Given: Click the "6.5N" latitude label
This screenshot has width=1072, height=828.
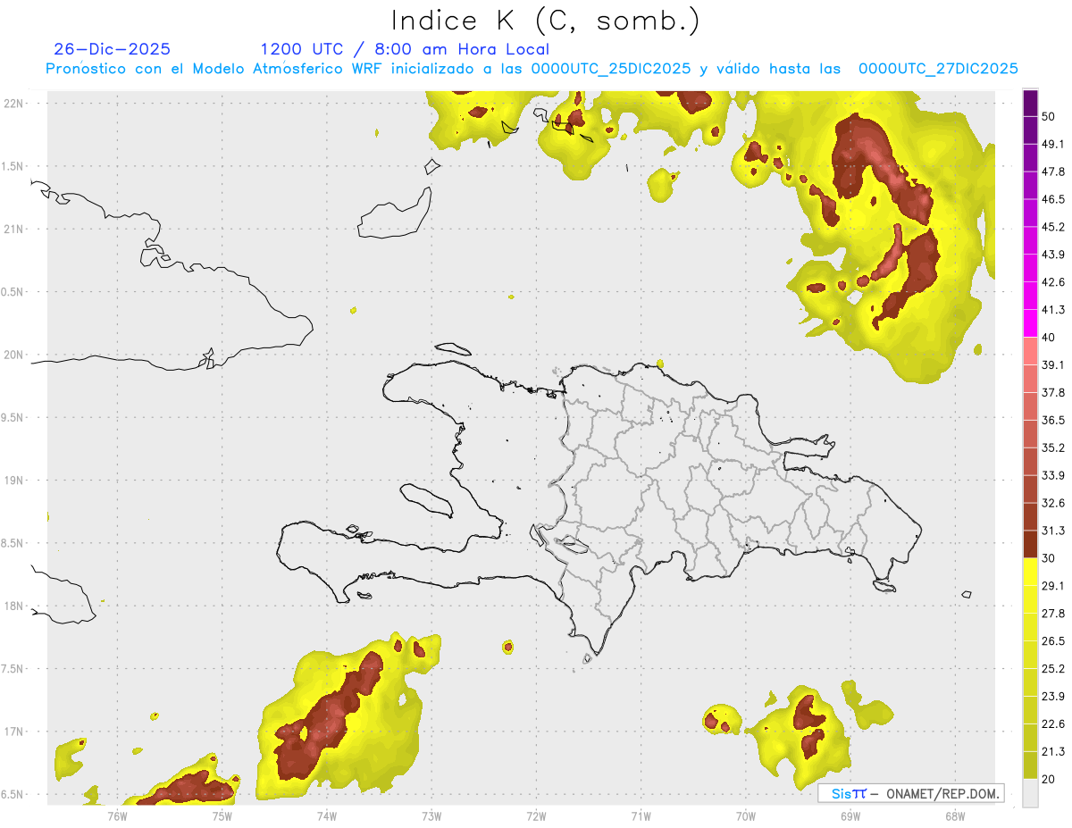Looking at the screenshot, I should tap(13, 794).
